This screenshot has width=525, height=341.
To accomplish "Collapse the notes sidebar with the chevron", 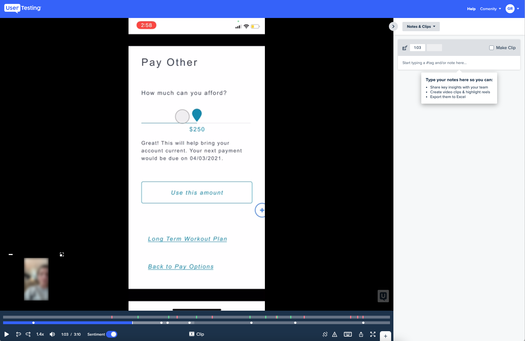I will pyautogui.click(x=393, y=26).
